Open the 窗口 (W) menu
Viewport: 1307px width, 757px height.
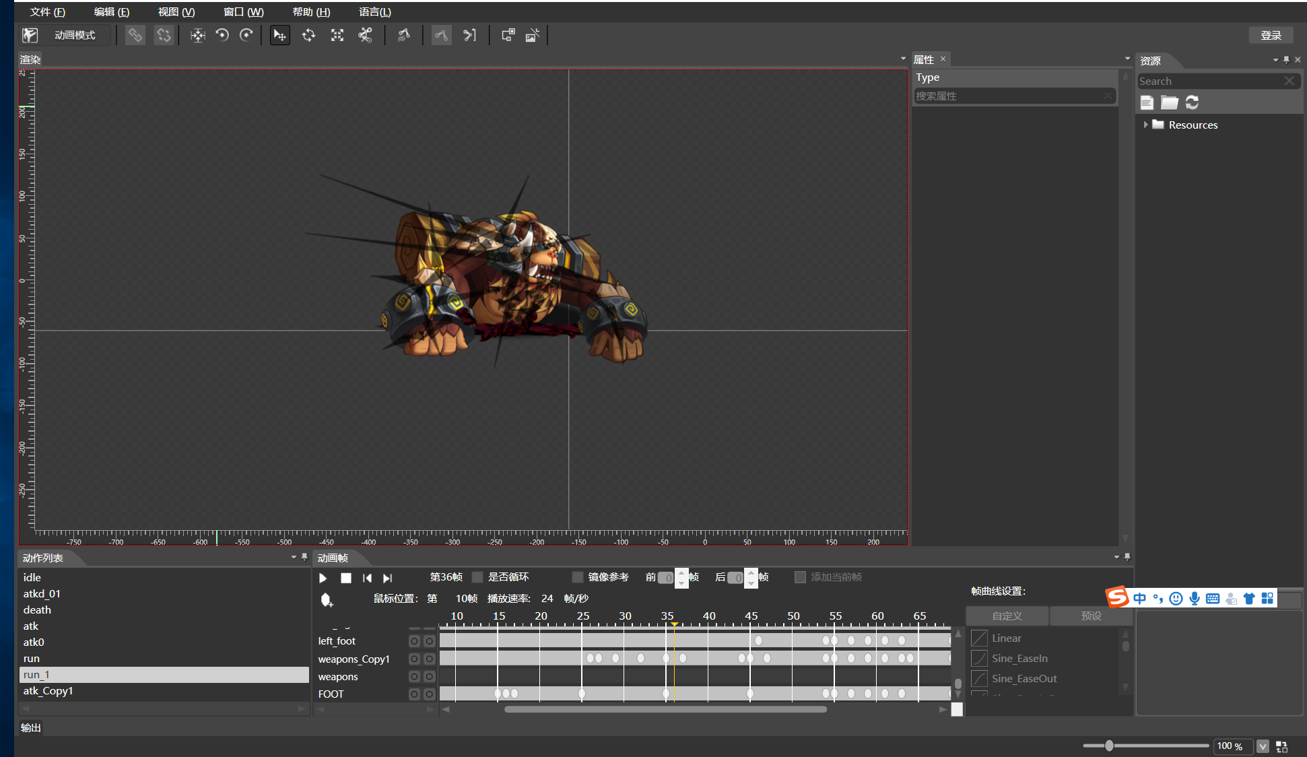(244, 12)
